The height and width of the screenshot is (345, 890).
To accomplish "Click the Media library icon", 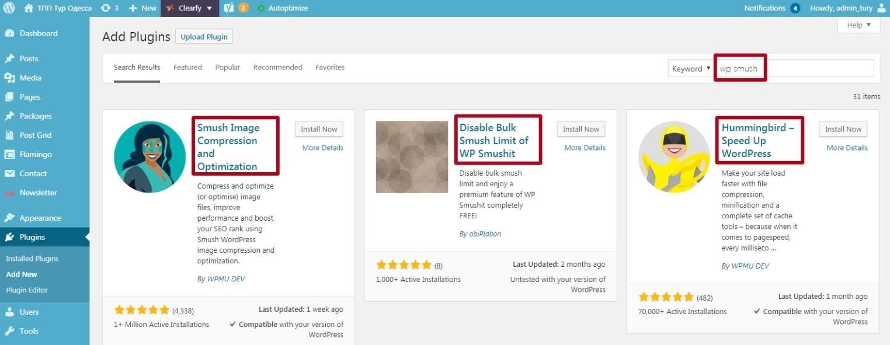I will click(9, 78).
